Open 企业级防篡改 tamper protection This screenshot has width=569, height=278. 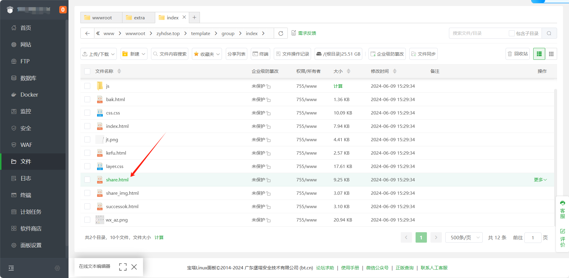tap(387, 54)
